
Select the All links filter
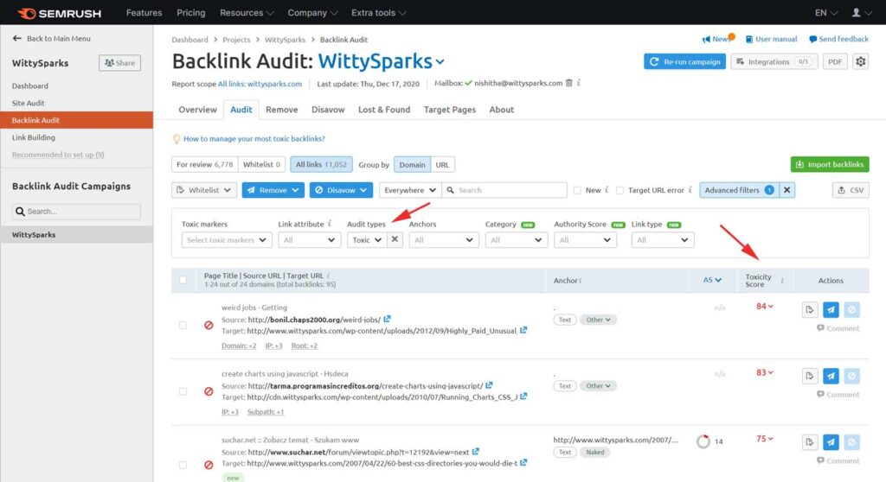click(x=321, y=164)
